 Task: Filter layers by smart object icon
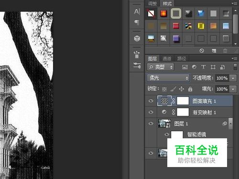[222, 67]
